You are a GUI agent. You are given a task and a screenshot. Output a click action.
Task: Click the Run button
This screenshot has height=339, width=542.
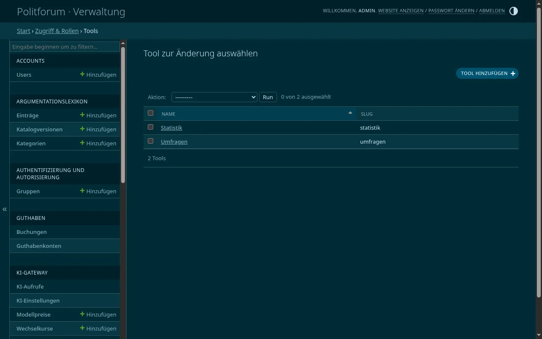[x=268, y=97]
